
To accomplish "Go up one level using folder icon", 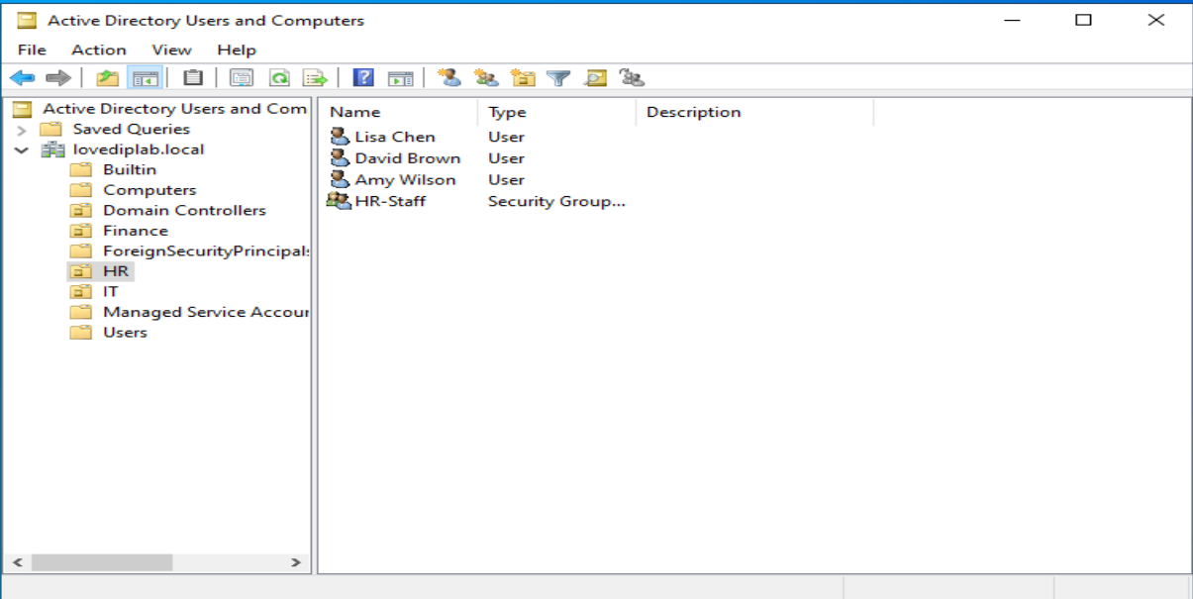I will click(x=107, y=77).
